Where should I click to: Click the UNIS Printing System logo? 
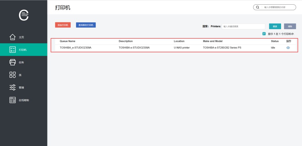[x=24, y=15]
